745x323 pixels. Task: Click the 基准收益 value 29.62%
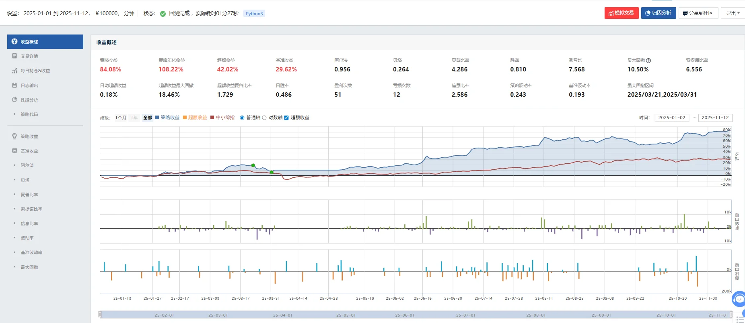[x=286, y=69]
